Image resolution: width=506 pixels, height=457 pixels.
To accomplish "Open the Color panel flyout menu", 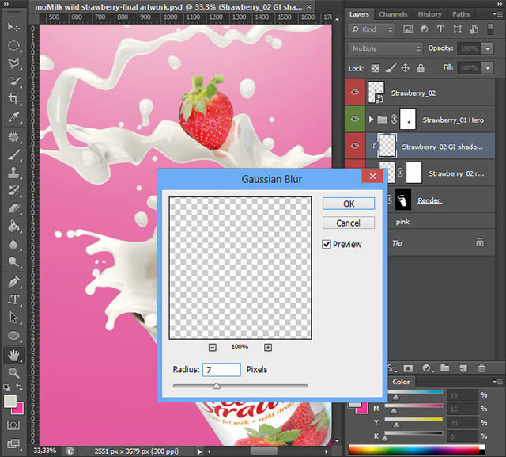I will (498, 382).
